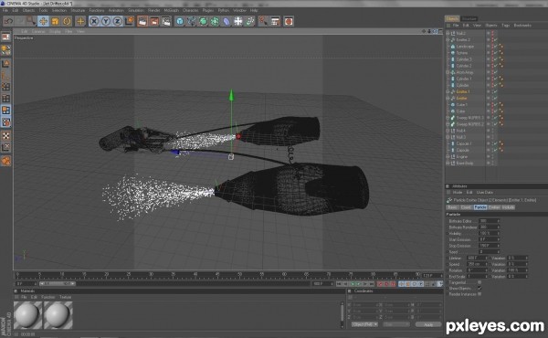This screenshot has width=548, height=338.
Task: Select the Move tool in the toolbar
Action: coord(43,21)
